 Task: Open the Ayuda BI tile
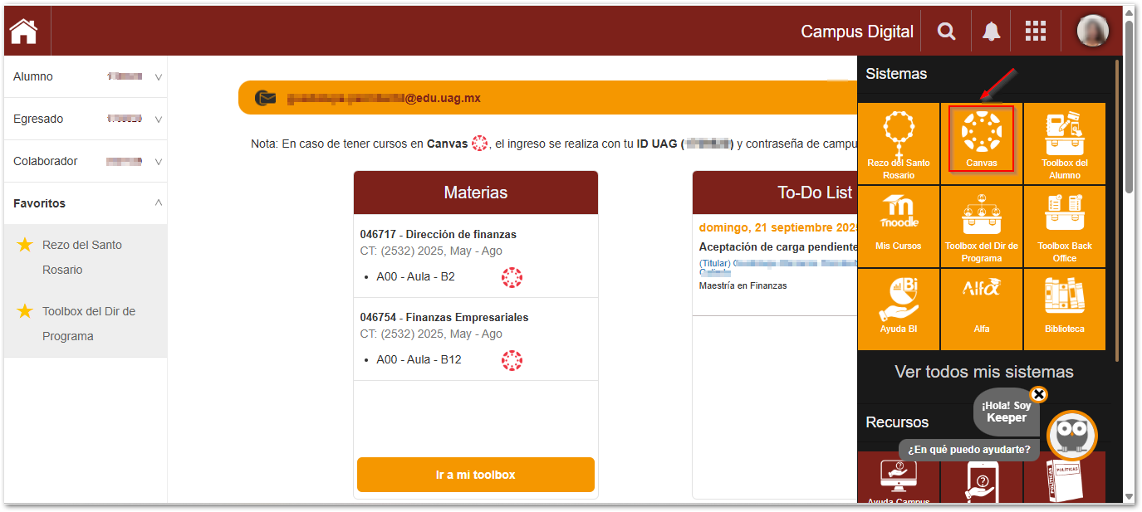pos(899,309)
